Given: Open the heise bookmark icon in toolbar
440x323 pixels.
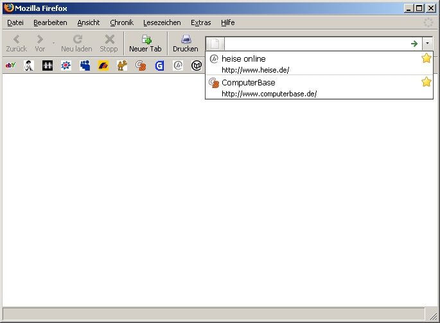Looking at the screenshot, I should [x=178, y=65].
